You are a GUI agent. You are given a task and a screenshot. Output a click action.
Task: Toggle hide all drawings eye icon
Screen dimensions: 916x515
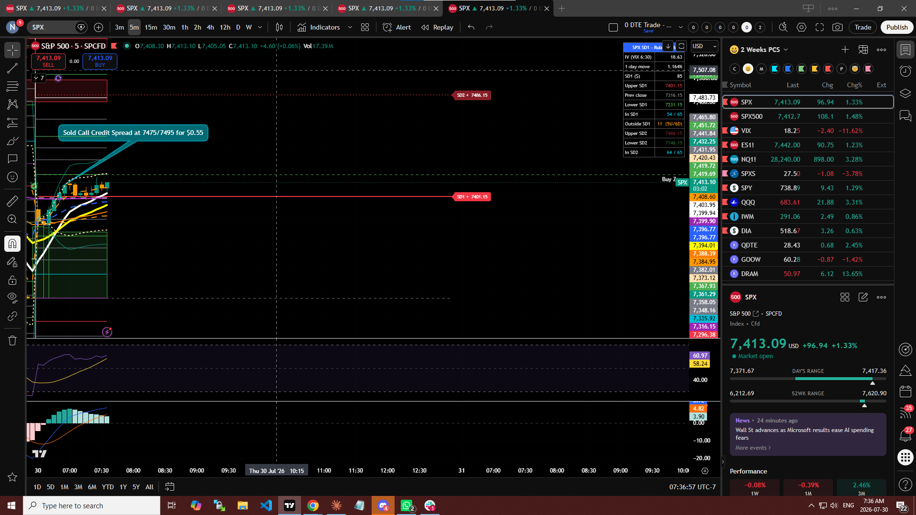12,298
